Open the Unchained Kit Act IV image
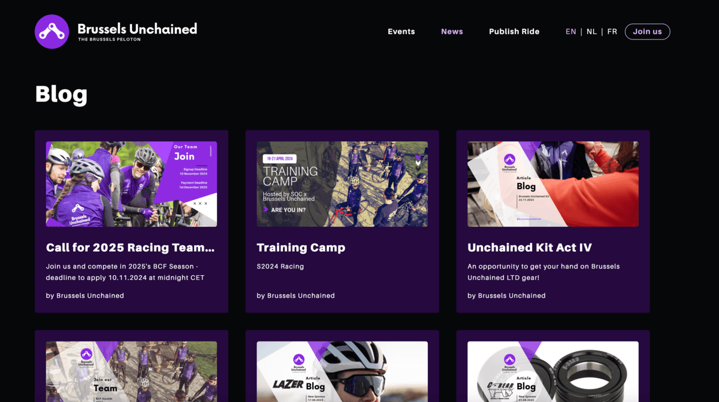Viewport: 719px width, 402px height. (553, 184)
